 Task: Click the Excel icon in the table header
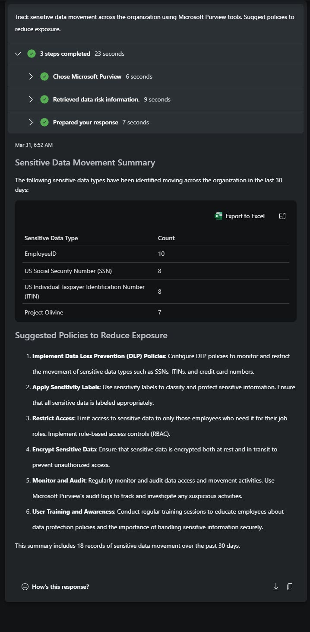218,216
